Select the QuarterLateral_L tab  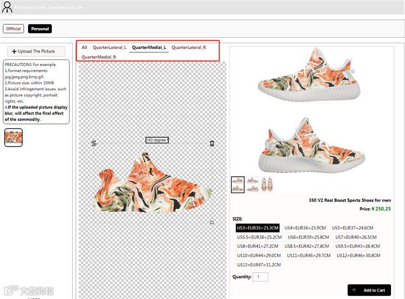[110, 48]
